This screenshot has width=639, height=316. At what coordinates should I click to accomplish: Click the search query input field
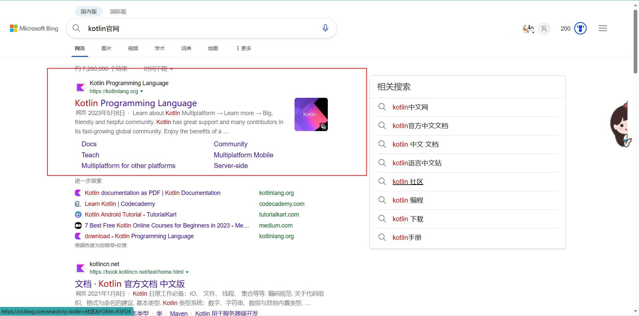click(x=201, y=29)
